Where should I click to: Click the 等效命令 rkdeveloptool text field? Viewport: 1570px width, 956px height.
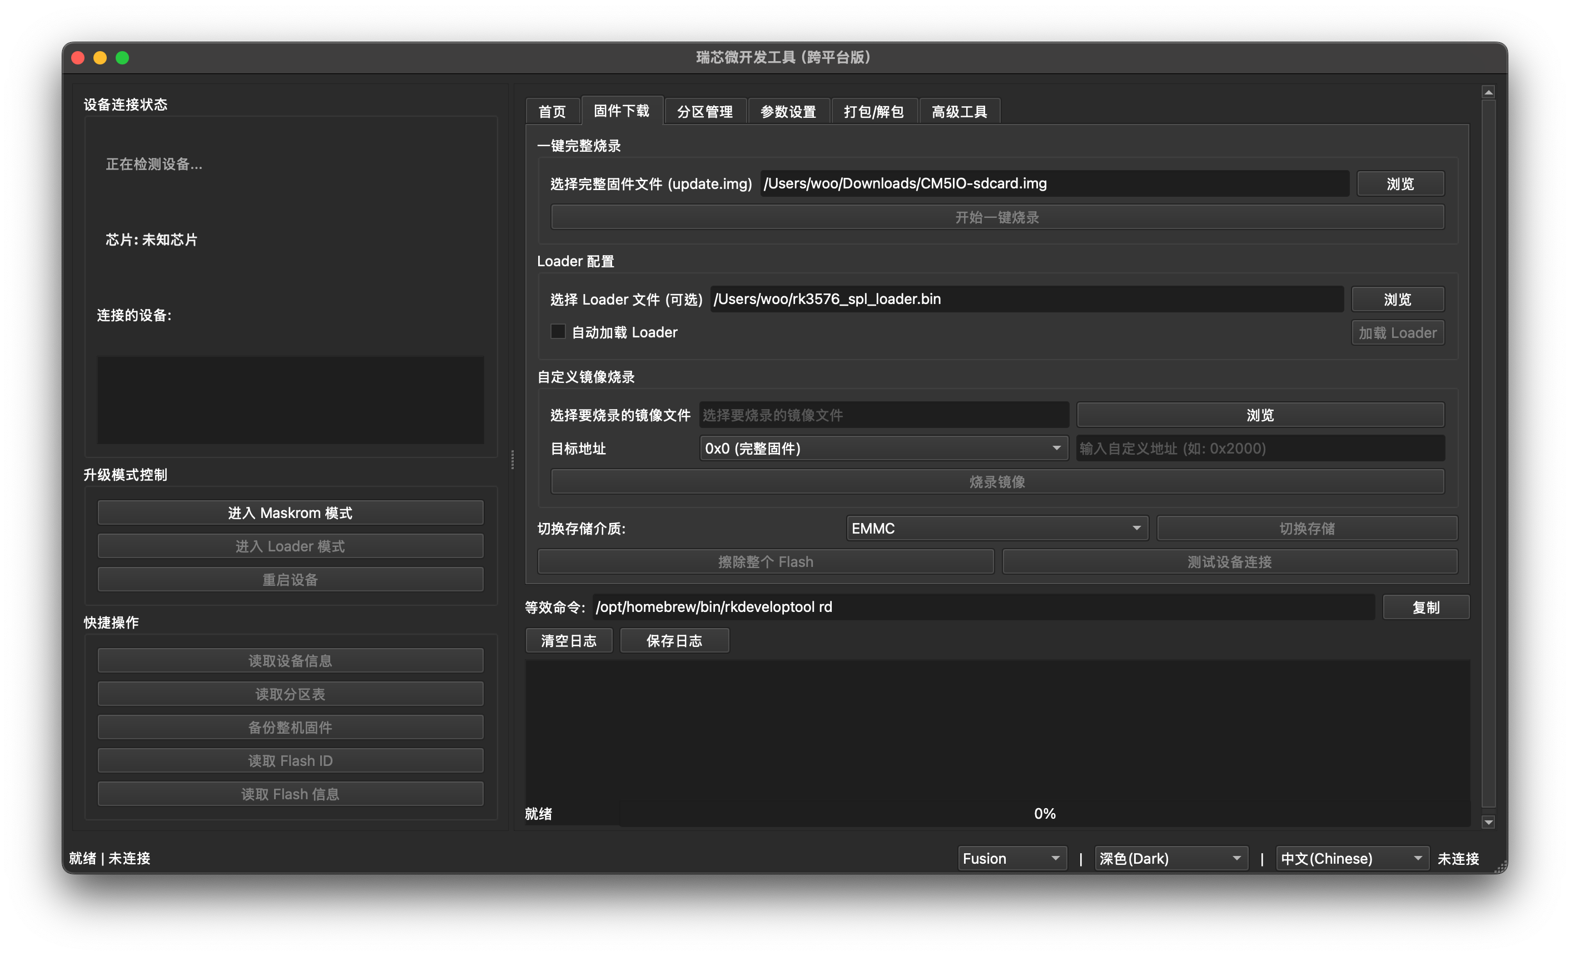(983, 607)
